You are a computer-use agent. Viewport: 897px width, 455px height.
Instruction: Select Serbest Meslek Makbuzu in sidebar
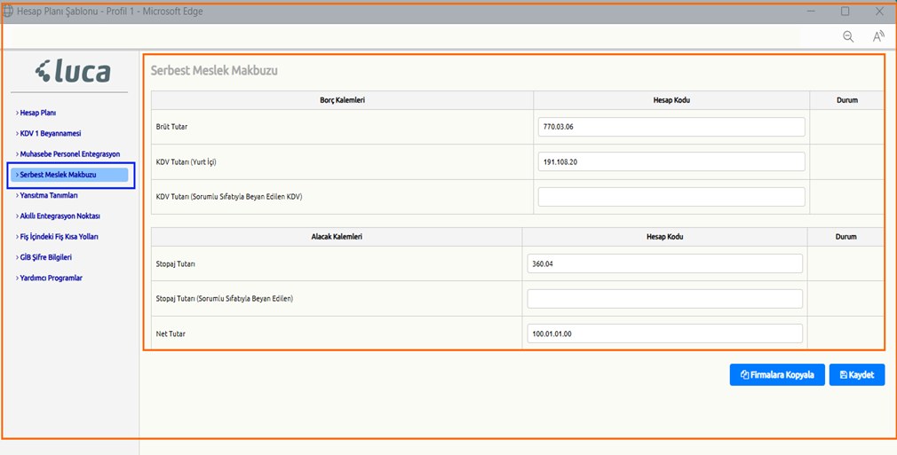[69, 175]
